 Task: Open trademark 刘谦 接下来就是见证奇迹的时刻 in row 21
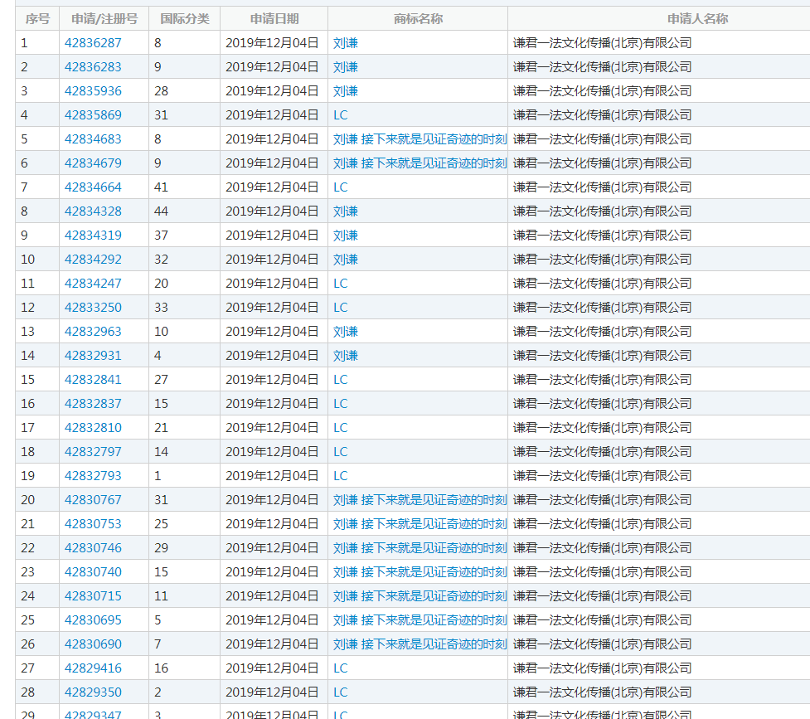click(x=420, y=523)
